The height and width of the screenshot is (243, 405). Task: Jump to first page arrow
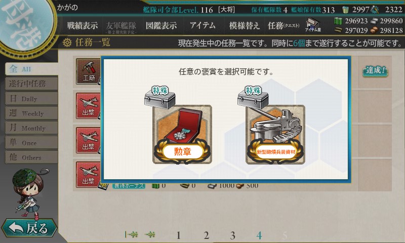(x=131, y=234)
